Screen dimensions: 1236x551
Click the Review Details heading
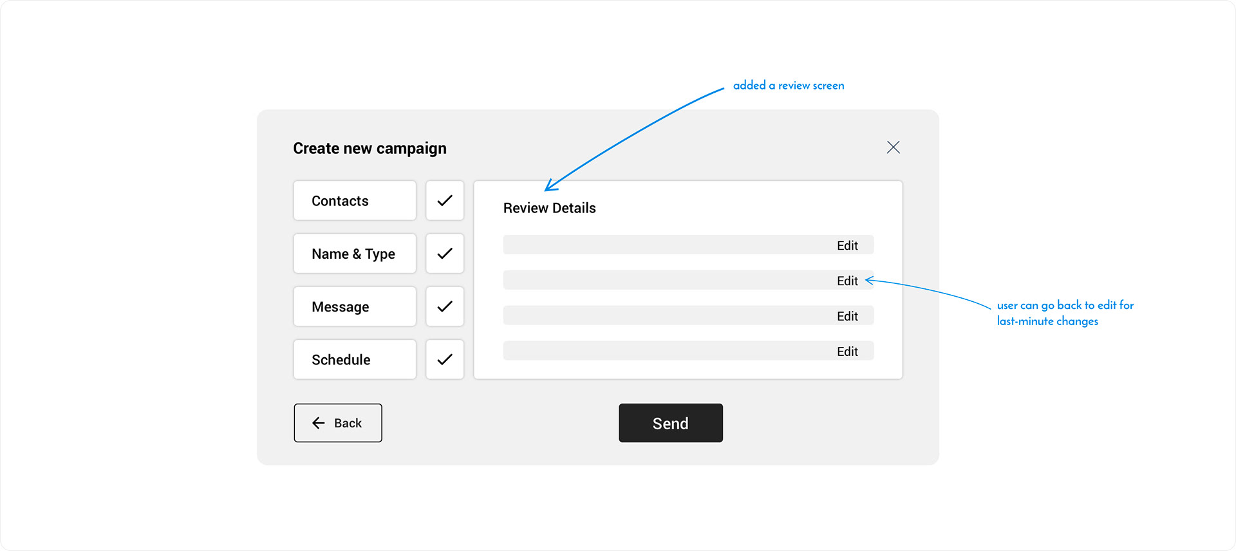(550, 208)
